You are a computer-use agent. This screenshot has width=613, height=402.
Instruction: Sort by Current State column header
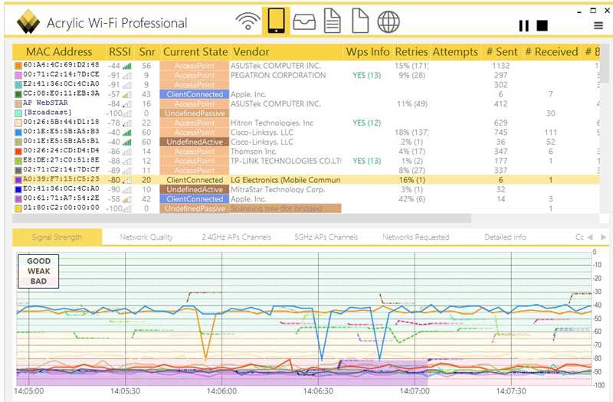pos(195,51)
